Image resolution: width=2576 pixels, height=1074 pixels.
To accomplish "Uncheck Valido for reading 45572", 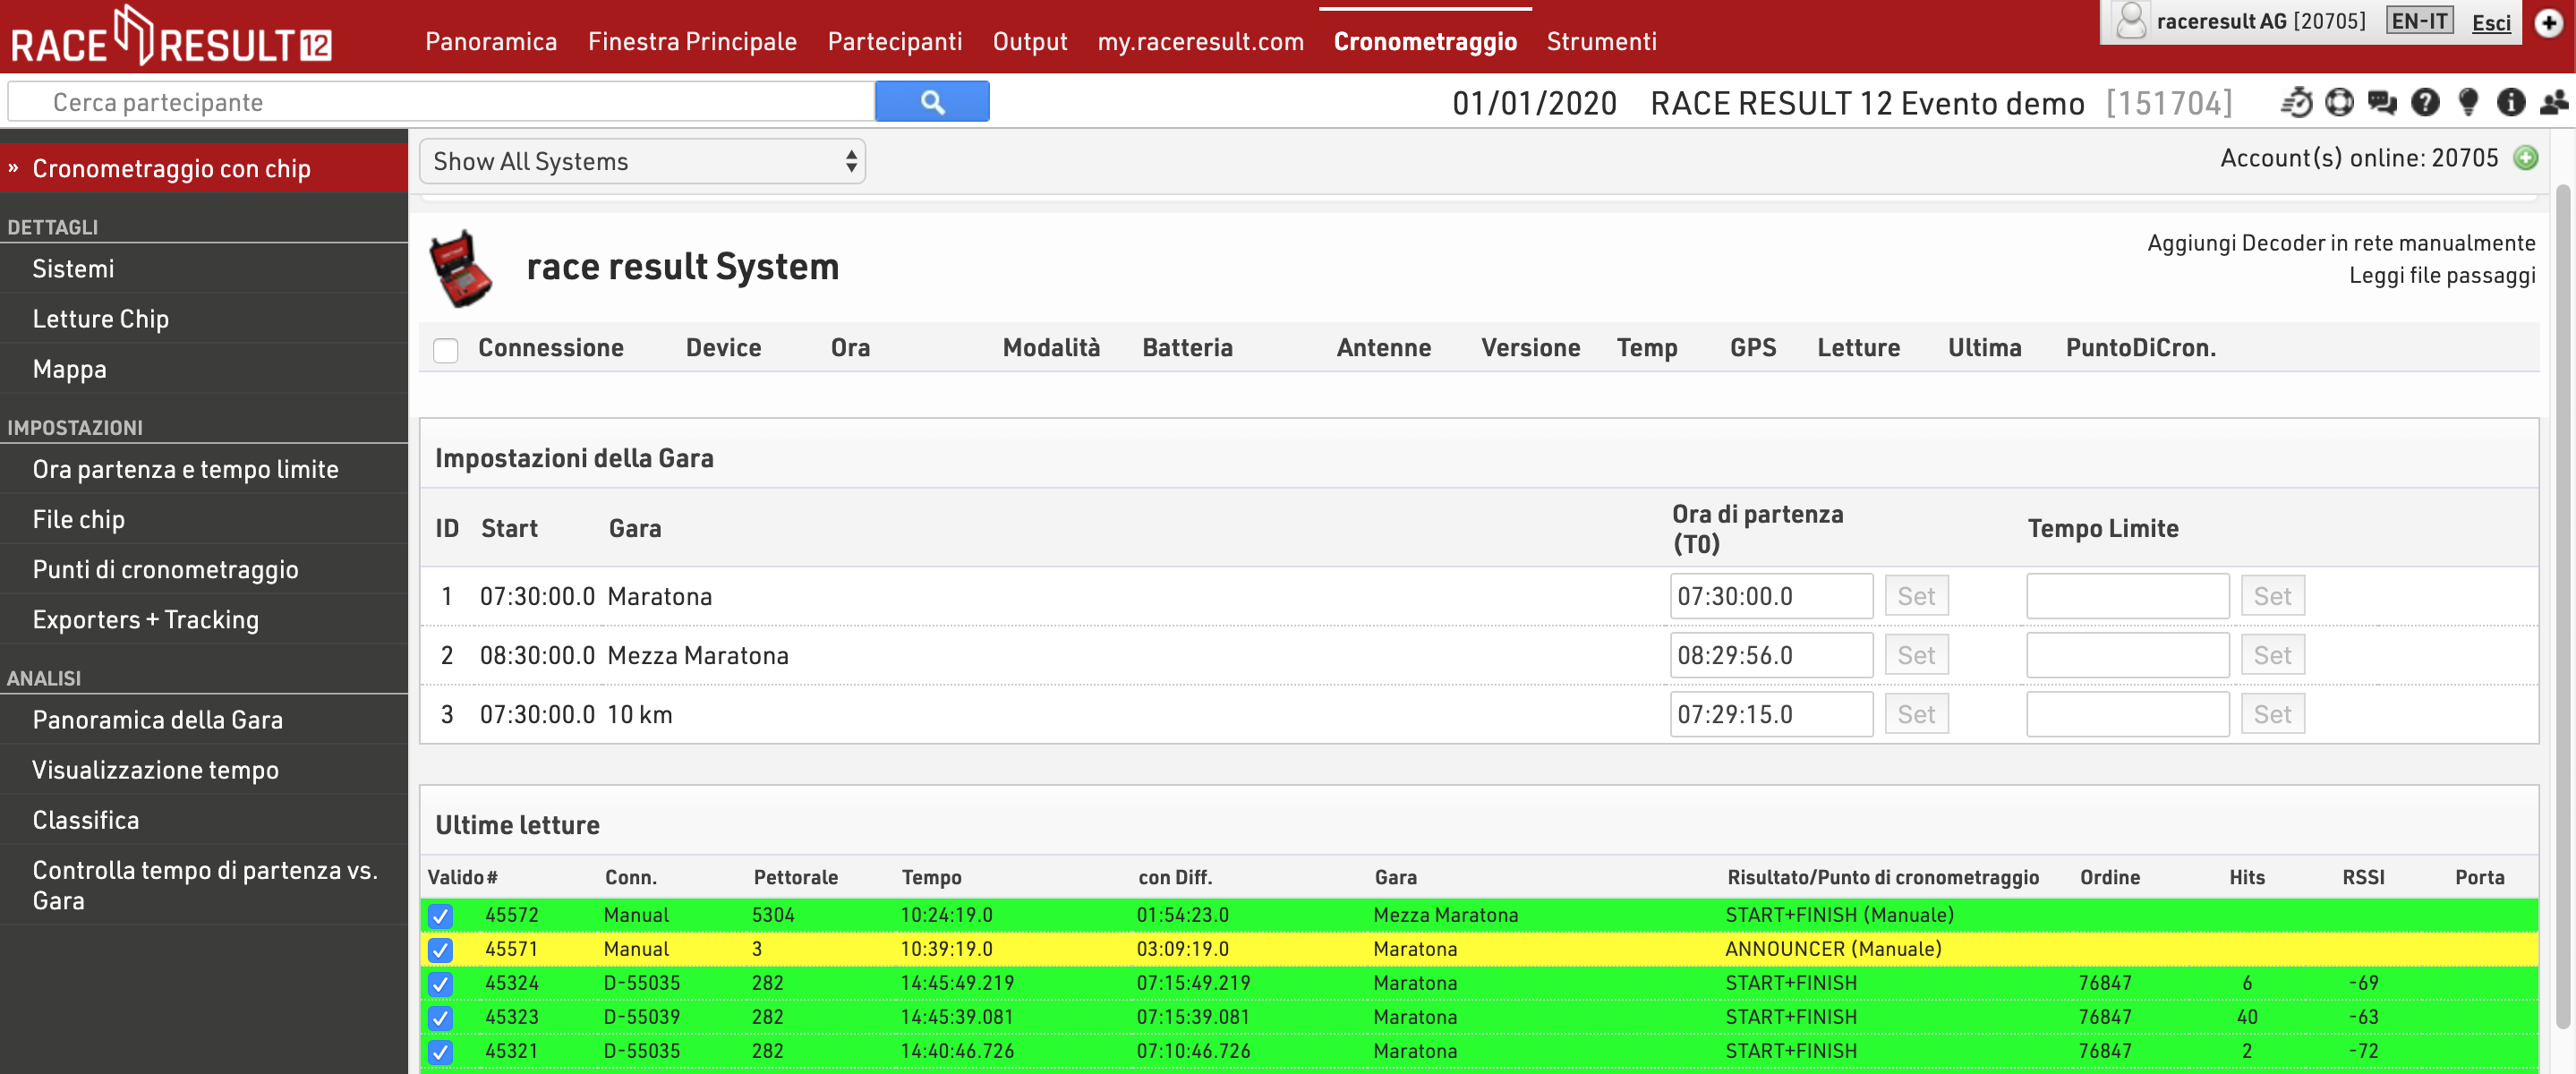I will click(440, 915).
